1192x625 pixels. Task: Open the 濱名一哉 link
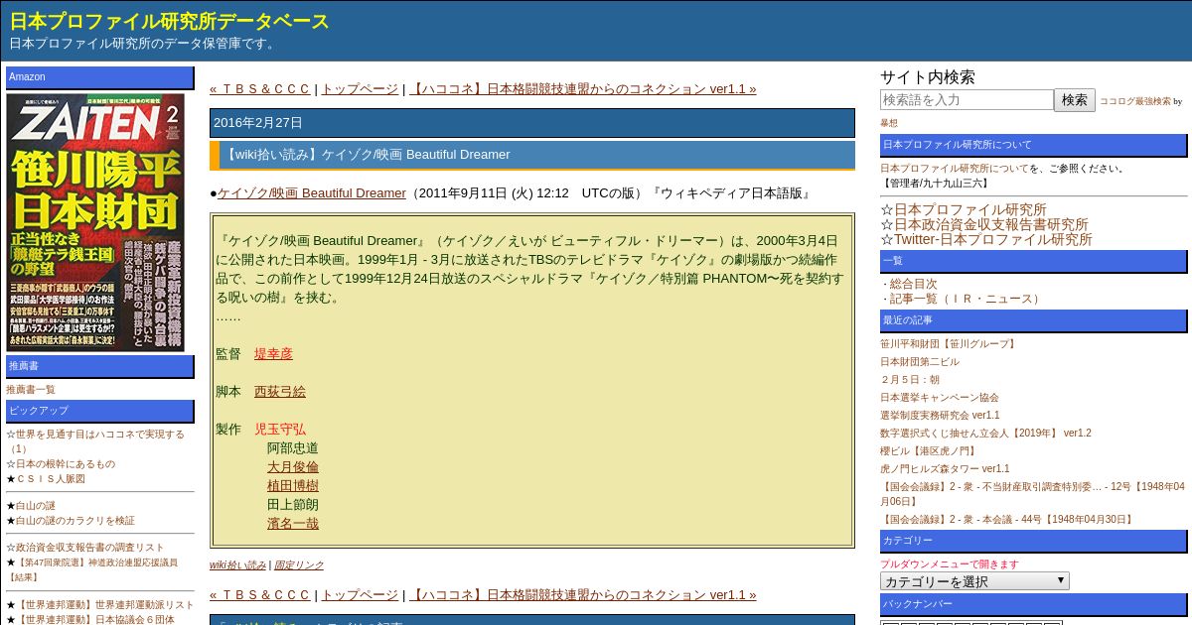point(293,524)
